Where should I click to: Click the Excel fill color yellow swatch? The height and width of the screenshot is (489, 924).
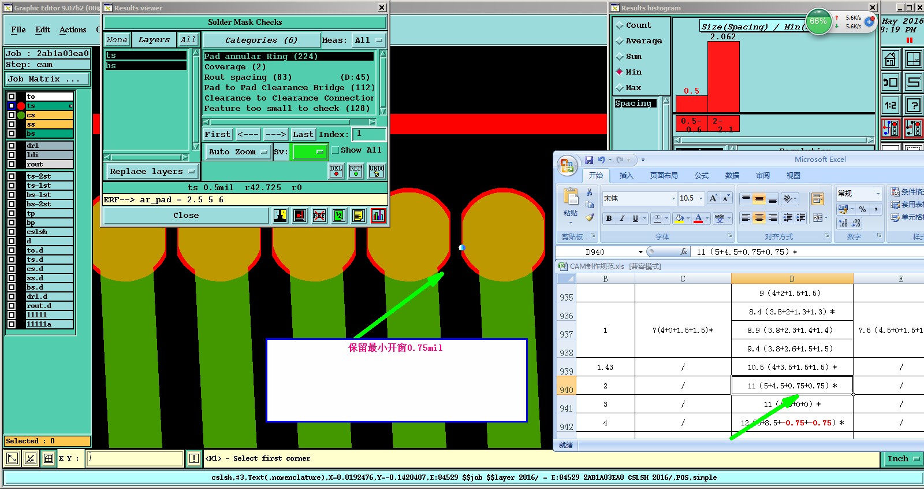point(679,218)
